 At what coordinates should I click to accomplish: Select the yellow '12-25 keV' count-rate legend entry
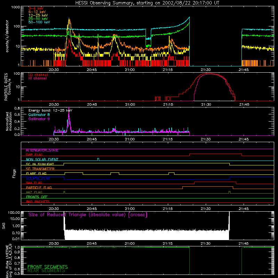pyautogui.click(x=38, y=15)
